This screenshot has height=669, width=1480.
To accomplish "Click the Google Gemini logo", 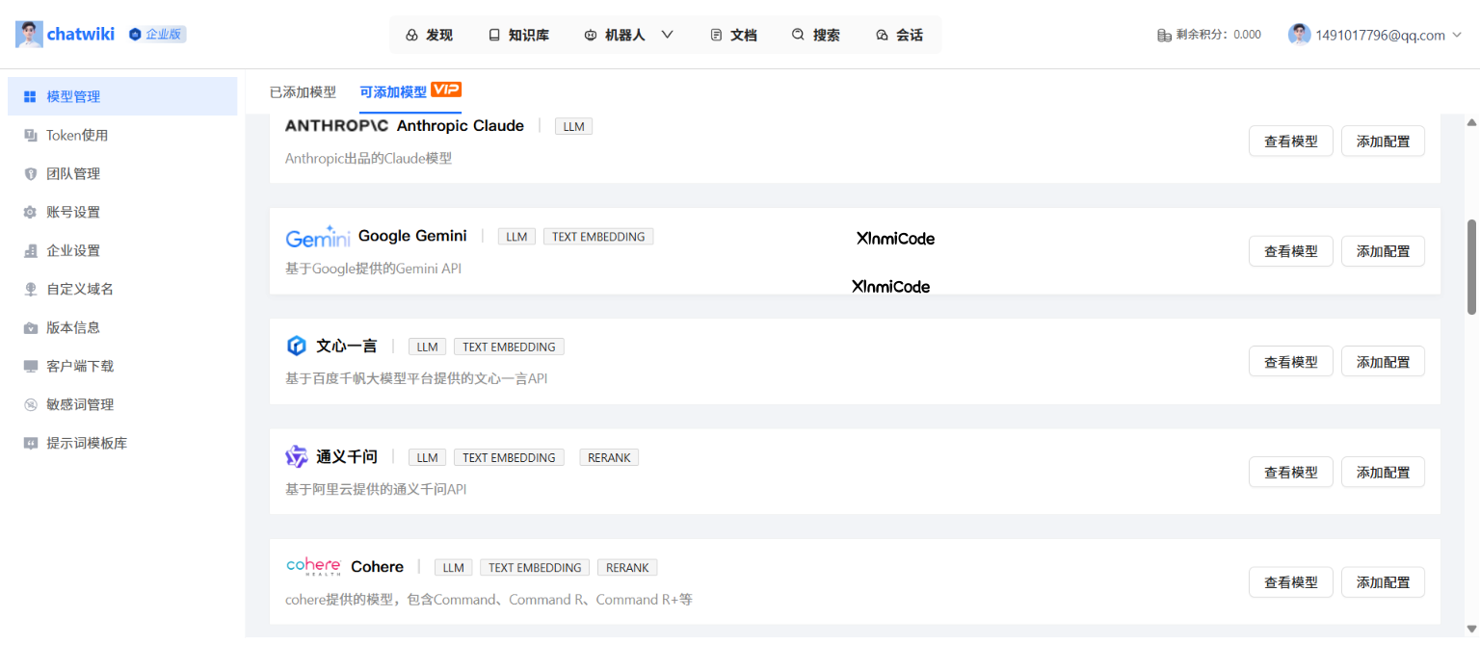I will (x=317, y=236).
